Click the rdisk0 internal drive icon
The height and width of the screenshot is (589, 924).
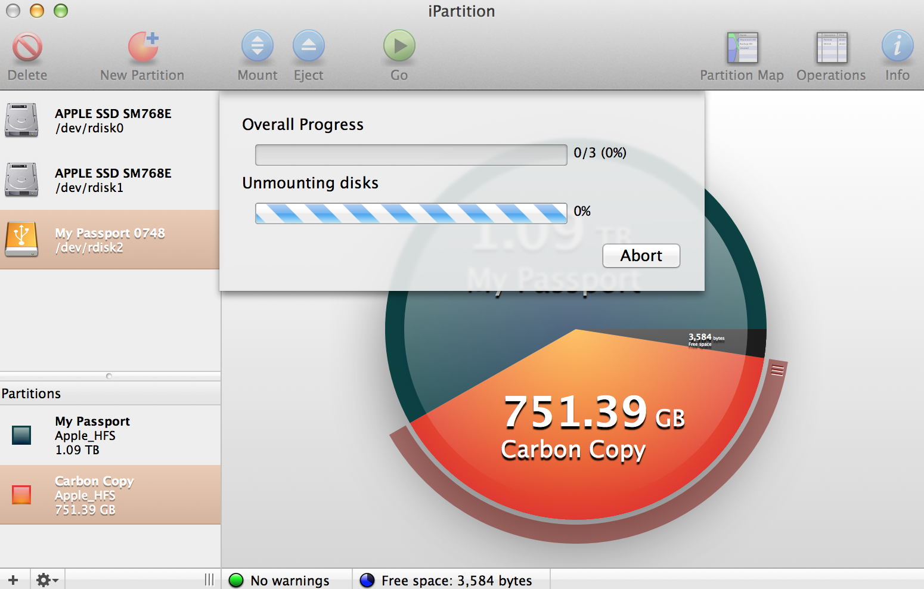pyautogui.click(x=21, y=120)
